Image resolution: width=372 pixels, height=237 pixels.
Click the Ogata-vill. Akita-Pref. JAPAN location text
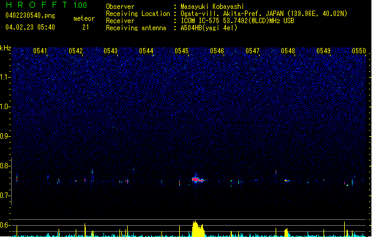[264, 14]
